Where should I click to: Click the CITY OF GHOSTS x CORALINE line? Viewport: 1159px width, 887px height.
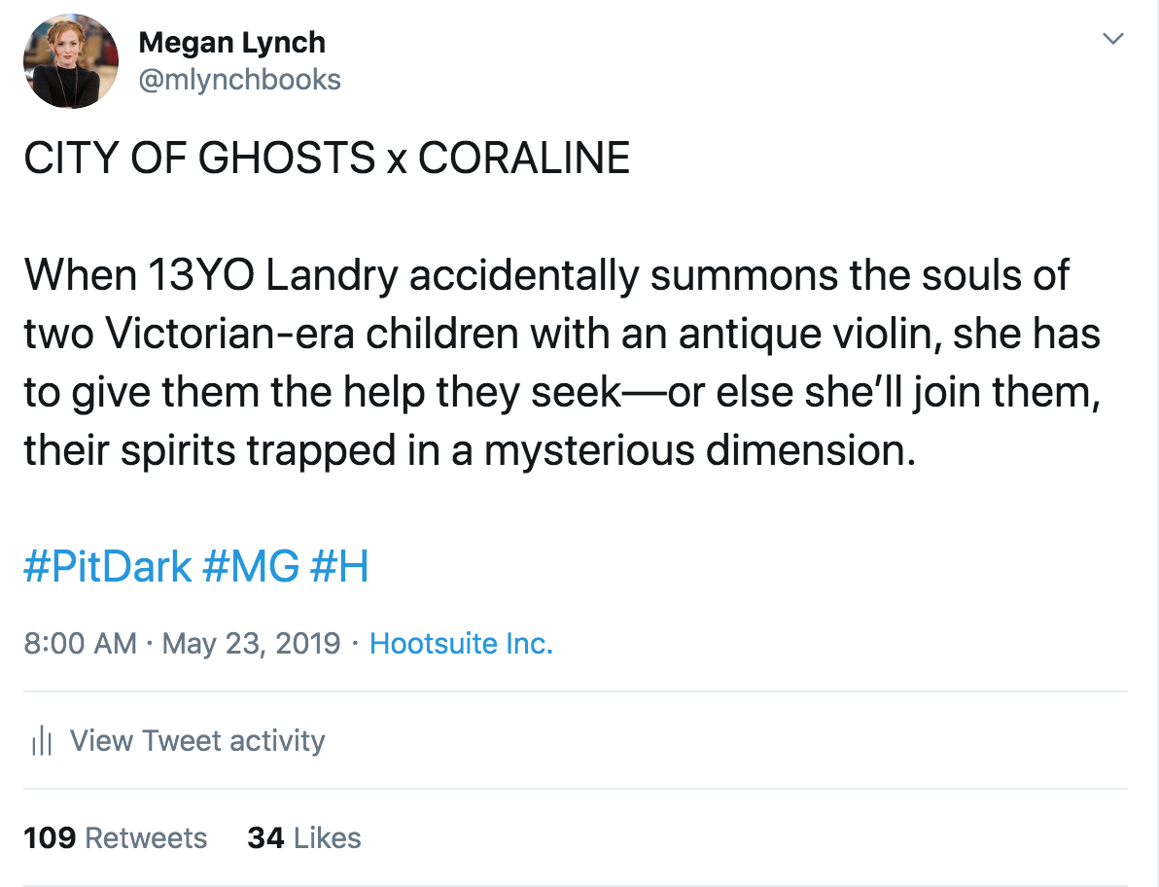pos(327,159)
